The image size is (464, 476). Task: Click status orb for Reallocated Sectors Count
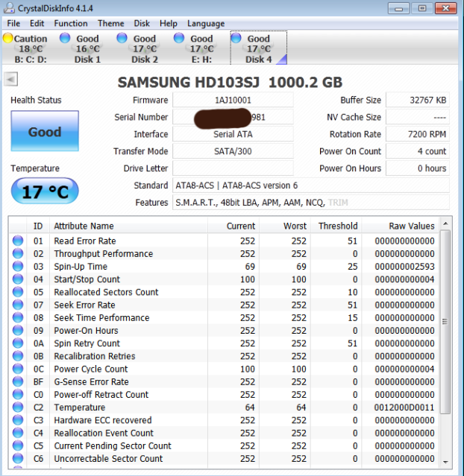click(18, 291)
